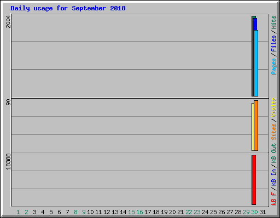Click day 10 on the x-axis
This screenshot has width=280, height=218.
coord(90,212)
